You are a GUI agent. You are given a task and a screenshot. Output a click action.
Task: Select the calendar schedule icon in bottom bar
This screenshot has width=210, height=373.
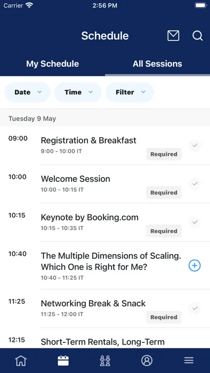pos(63,360)
